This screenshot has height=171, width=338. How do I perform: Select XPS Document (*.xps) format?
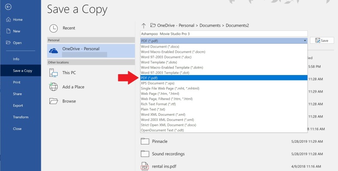tap(224, 83)
